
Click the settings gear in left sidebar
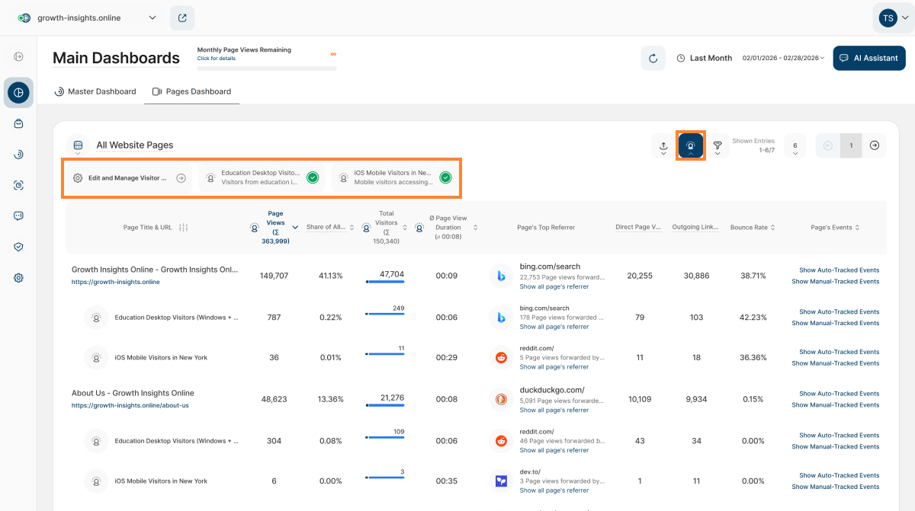click(19, 278)
